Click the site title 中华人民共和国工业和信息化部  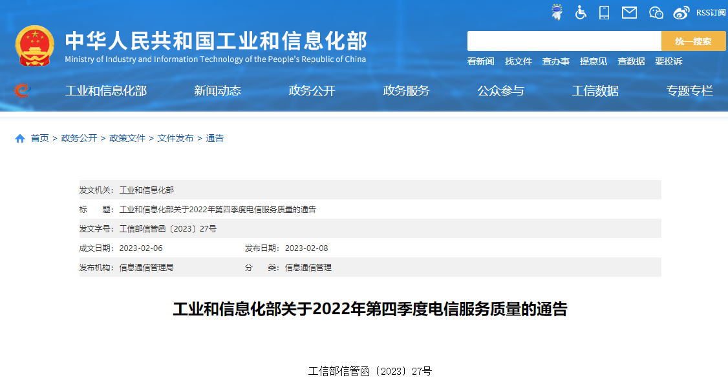[216, 41]
